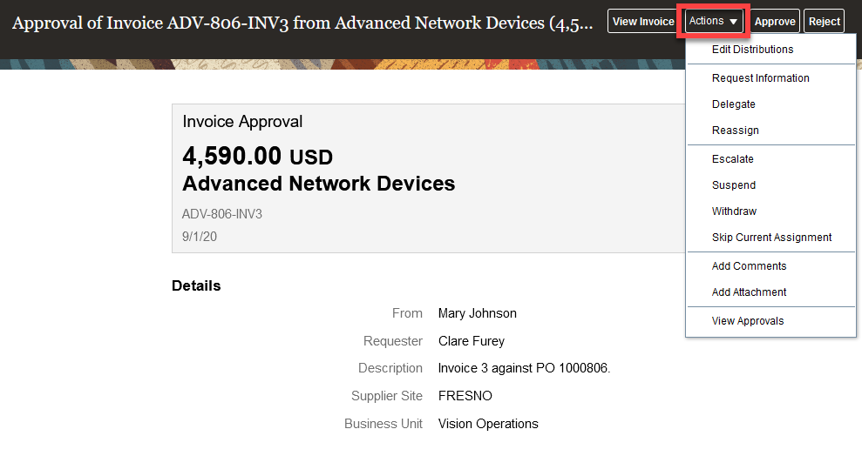Open View Approvals from the menu
This screenshot has height=456, width=862.
pos(747,321)
